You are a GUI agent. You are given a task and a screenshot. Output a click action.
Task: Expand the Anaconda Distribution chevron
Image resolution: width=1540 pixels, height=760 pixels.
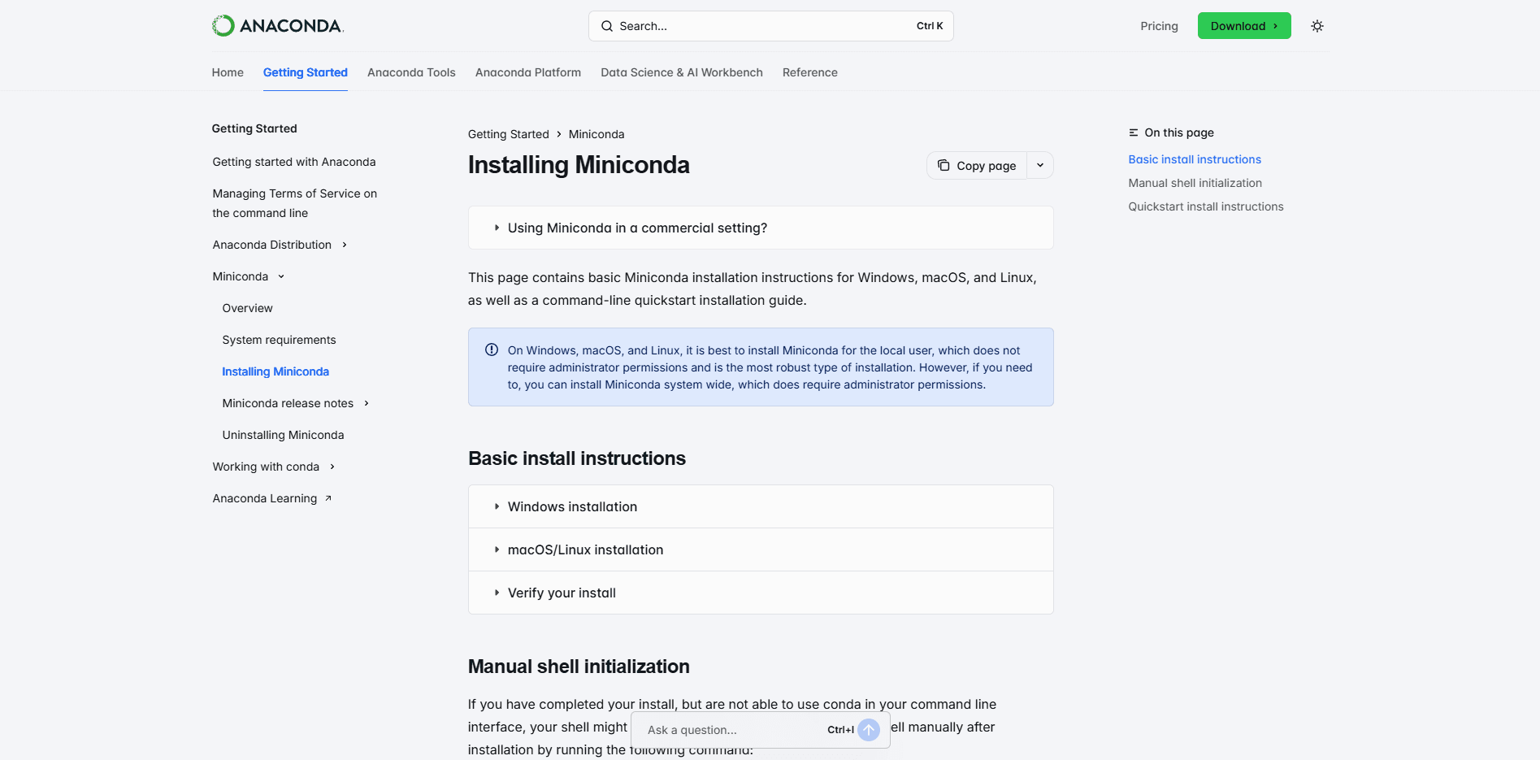click(x=345, y=245)
